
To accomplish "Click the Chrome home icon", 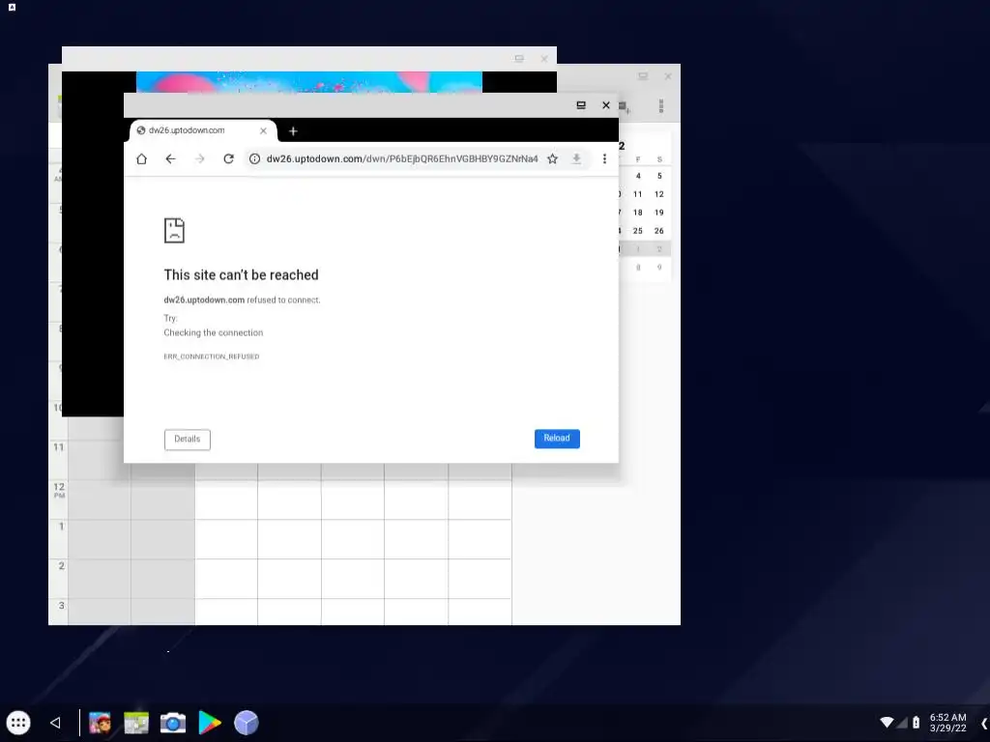I will tap(141, 159).
